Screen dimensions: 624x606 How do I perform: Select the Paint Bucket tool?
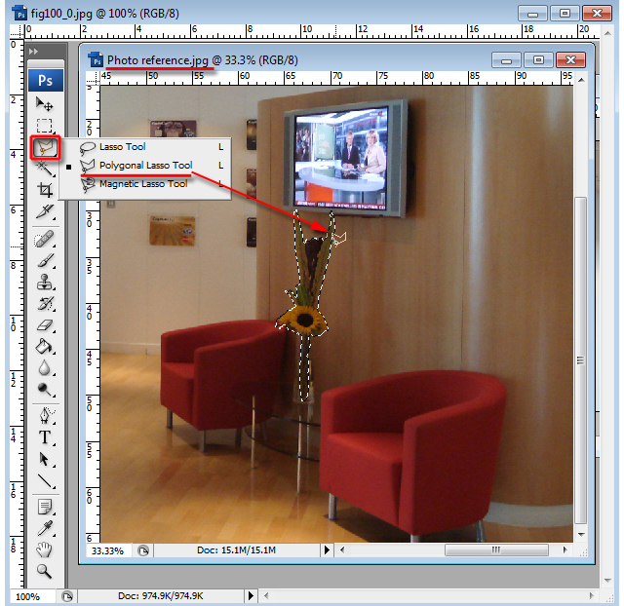coord(45,346)
